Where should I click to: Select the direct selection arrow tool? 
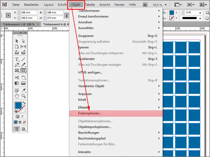(x=23, y=41)
